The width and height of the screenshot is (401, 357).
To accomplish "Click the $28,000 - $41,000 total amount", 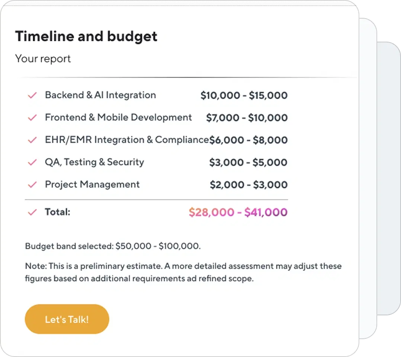I will (x=238, y=212).
